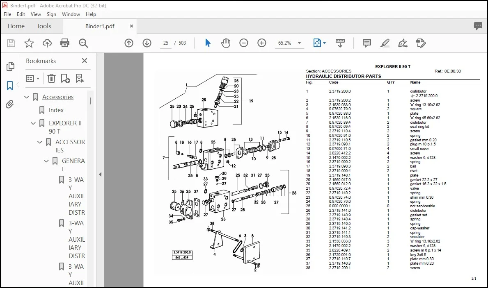Print the document with printer icon
The width and height of the screenshot is (488, 288).
pos(65,43)
